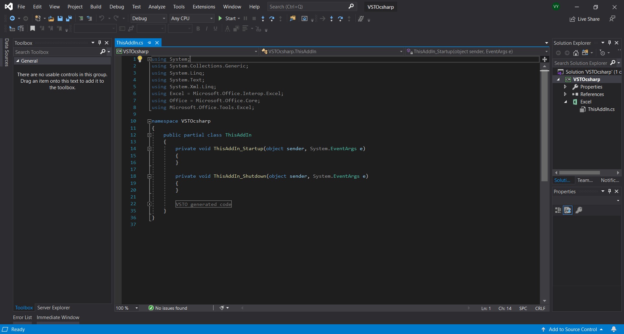This screenshot has width=624, height=334.
Task: Click the Step Over debug icon
Action: [272, 18]
